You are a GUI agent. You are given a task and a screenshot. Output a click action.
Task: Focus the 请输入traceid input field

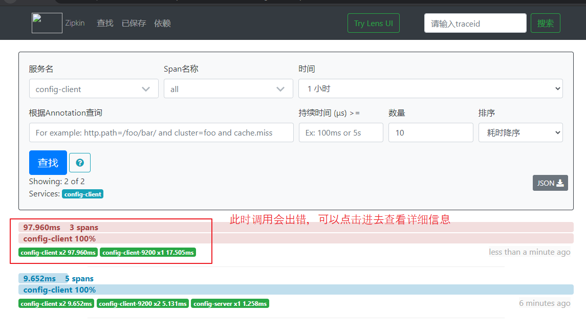point(475,23)
